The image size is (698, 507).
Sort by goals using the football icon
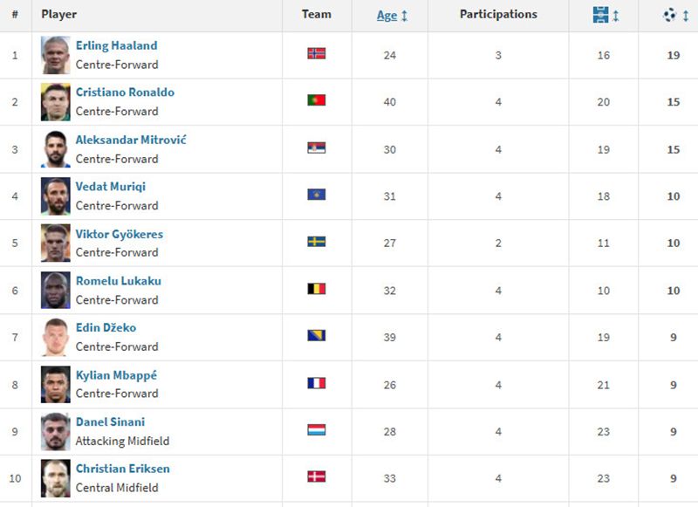point(669,15)
